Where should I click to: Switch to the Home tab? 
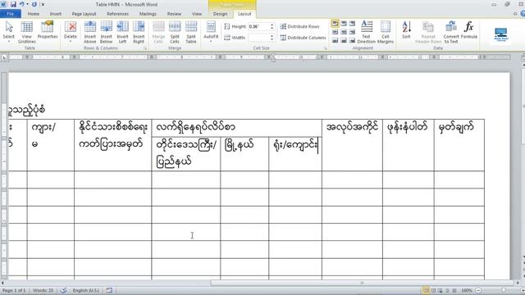tap(33, 14)
